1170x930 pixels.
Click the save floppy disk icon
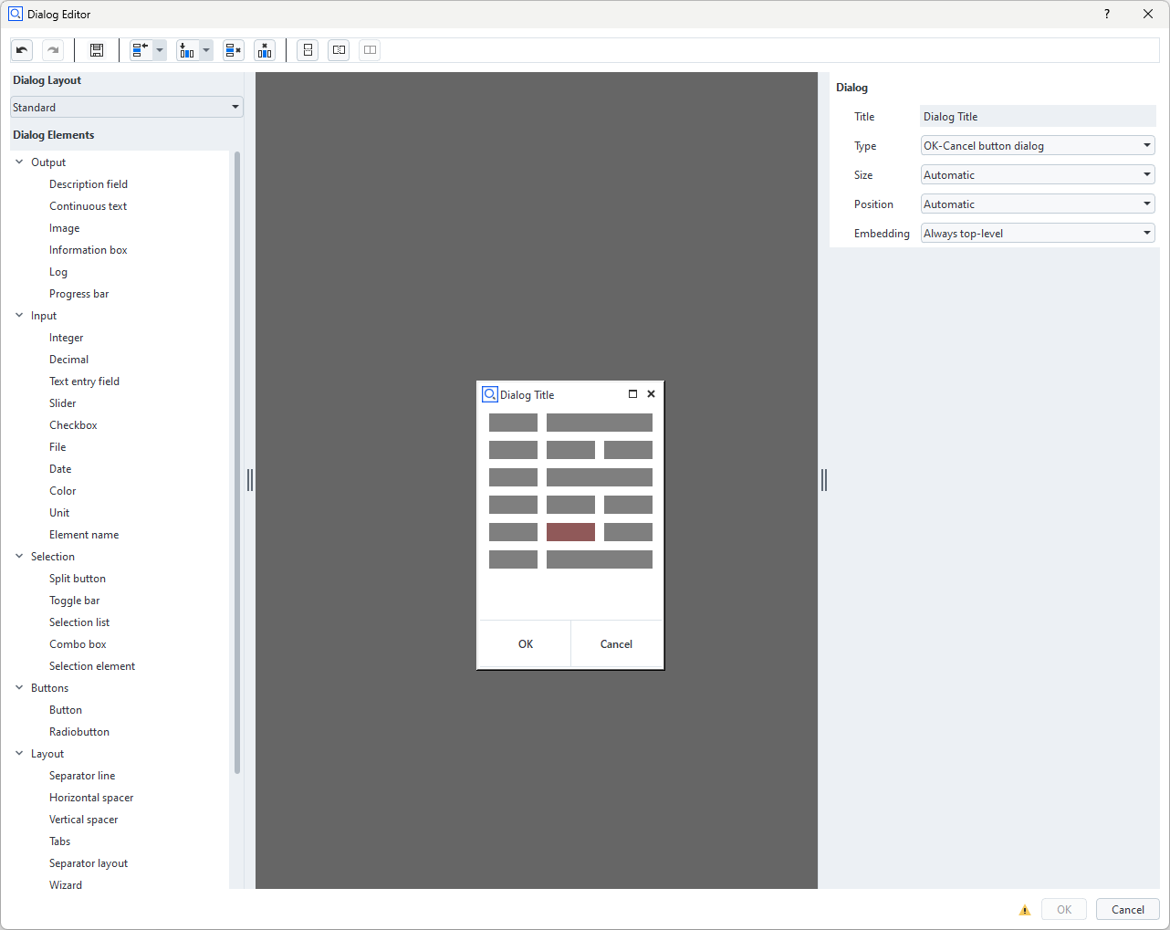click(x=97, y=50)
